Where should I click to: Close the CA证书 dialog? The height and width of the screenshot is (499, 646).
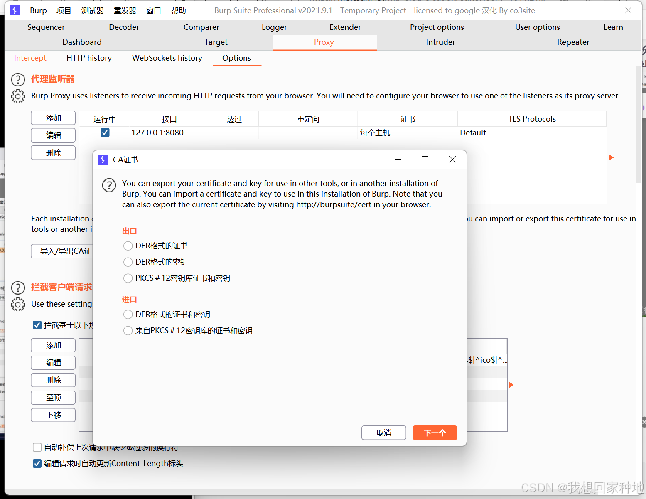(x=453, y=160)
